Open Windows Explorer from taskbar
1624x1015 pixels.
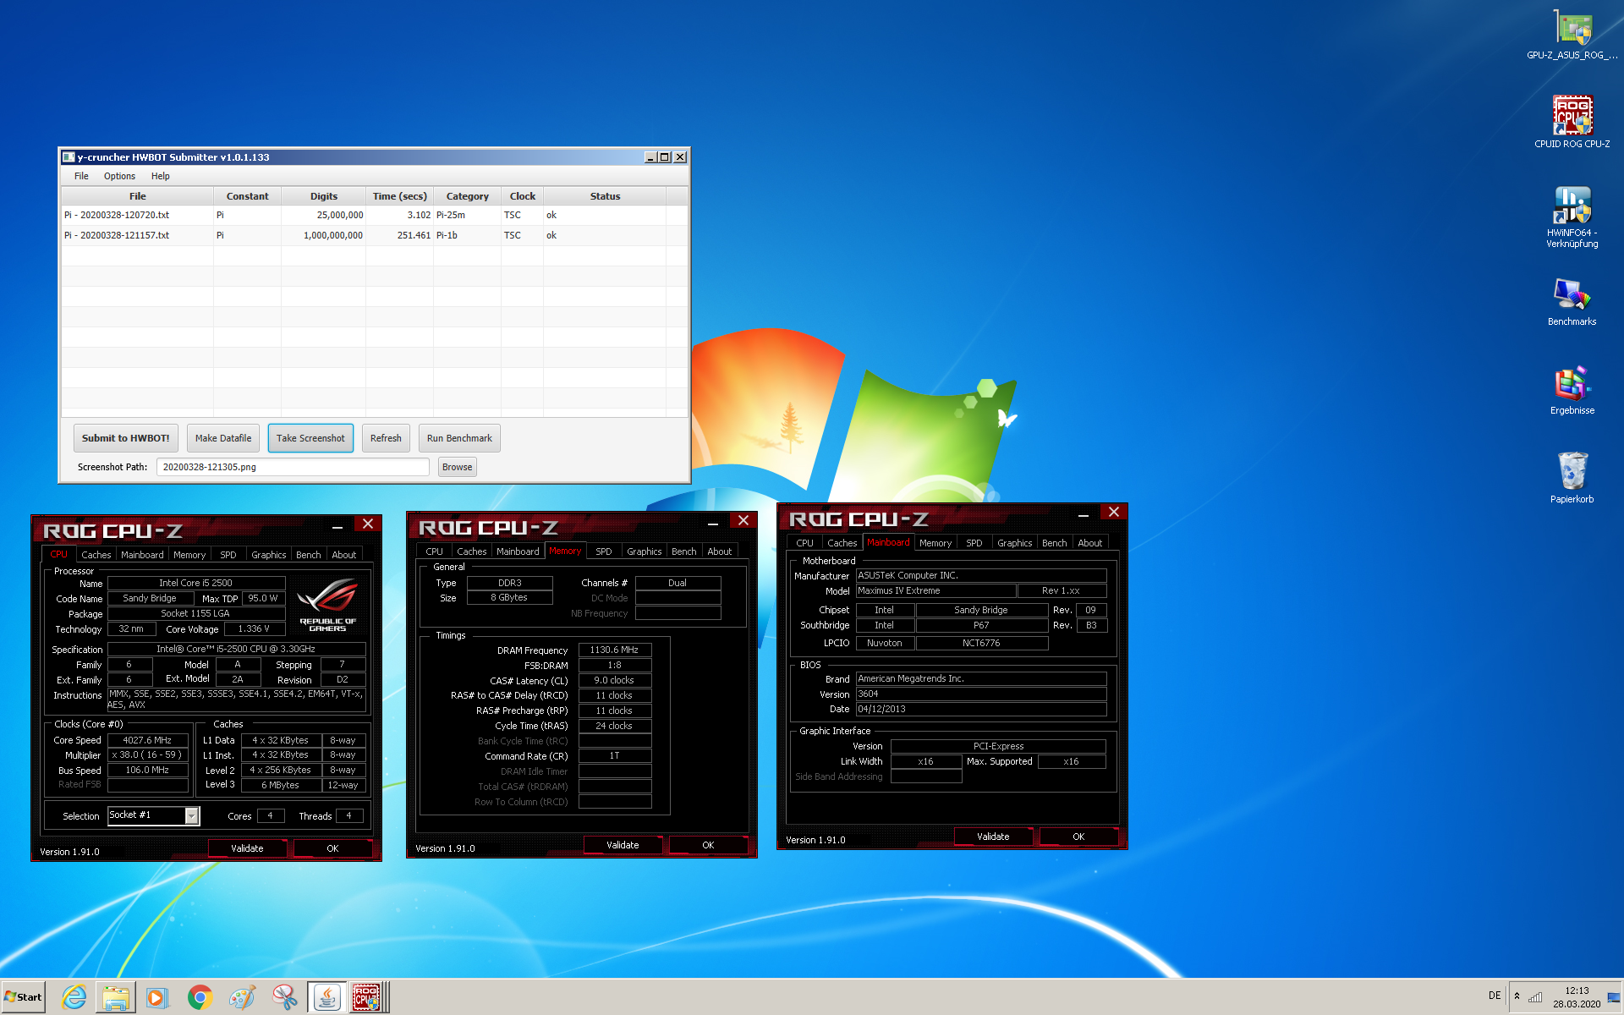click(x=115, y=997)
